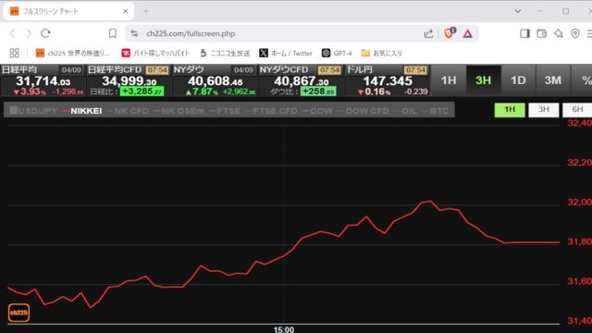
Task: Click the share icon in address bar
Action: point(428,34)
